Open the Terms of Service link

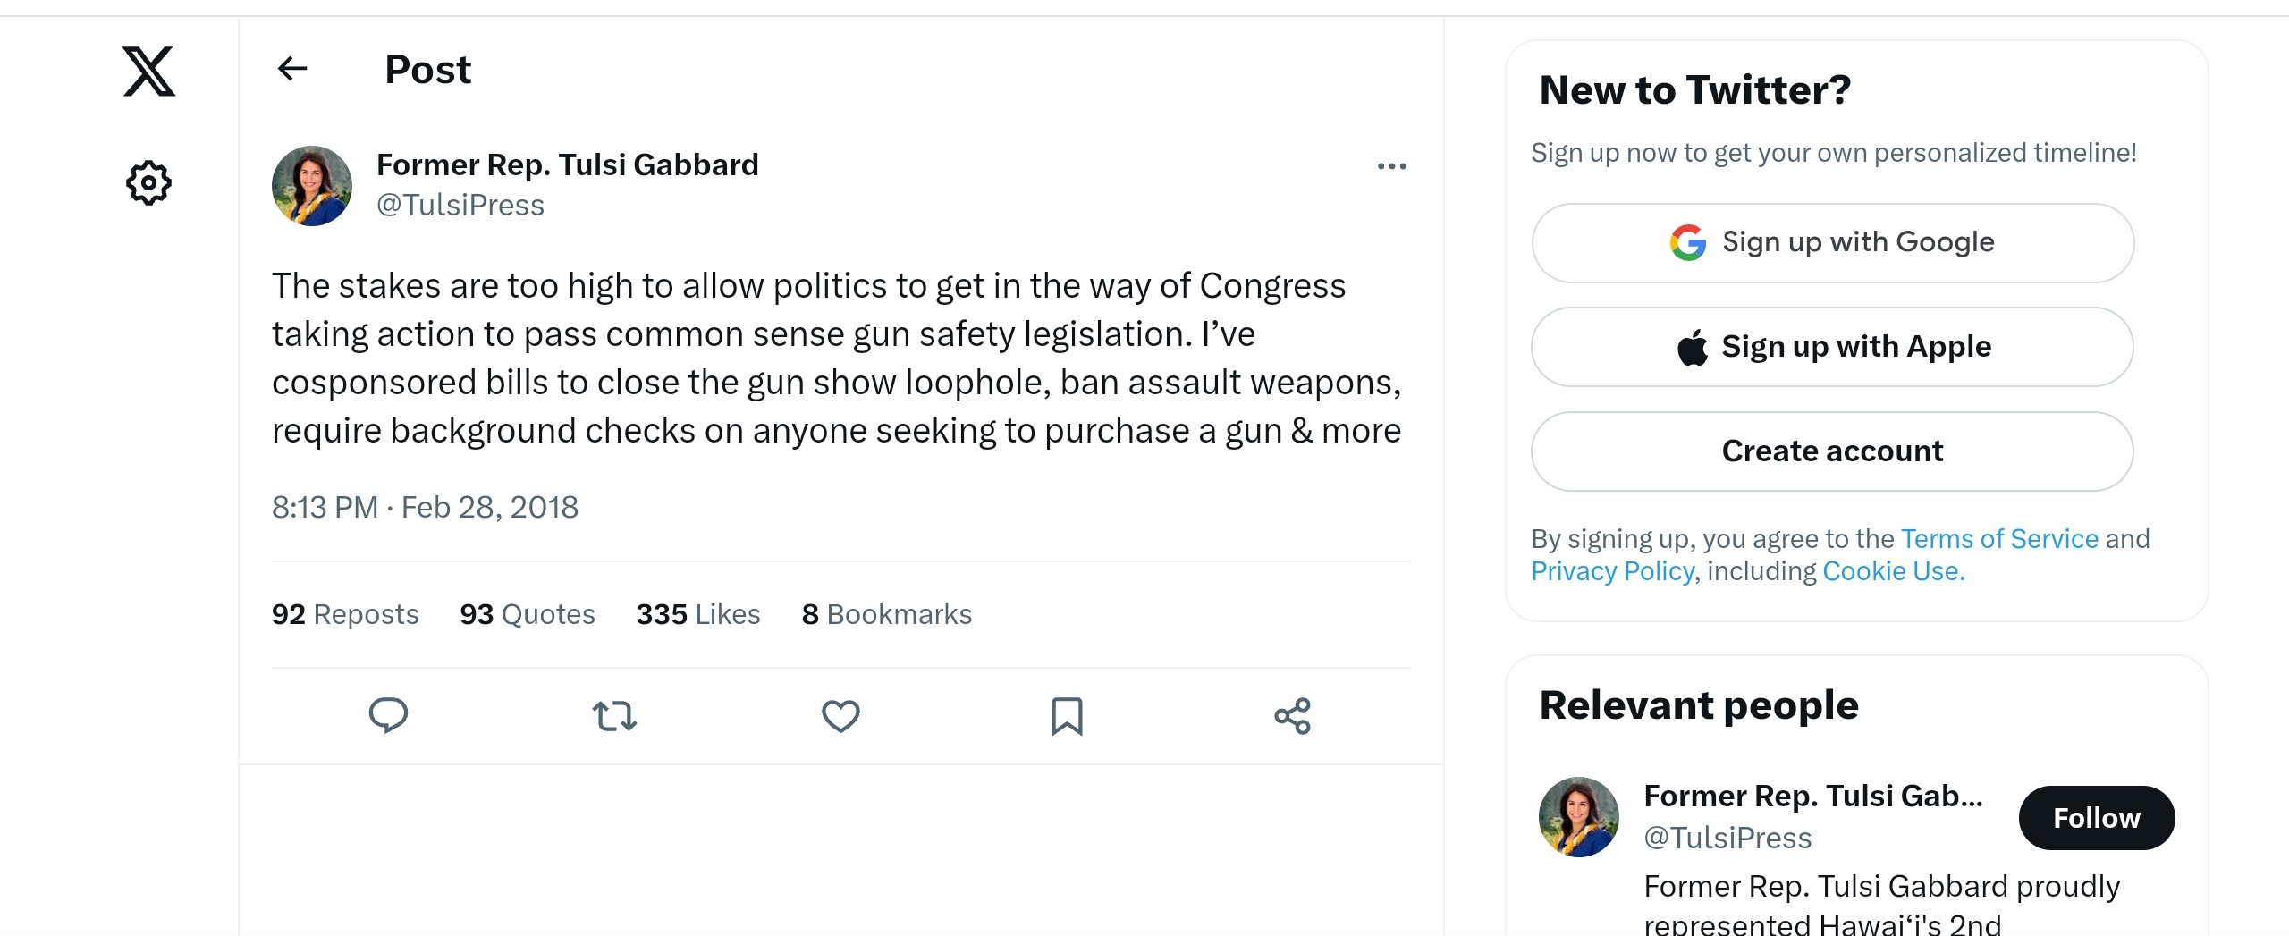point(1999,539)
